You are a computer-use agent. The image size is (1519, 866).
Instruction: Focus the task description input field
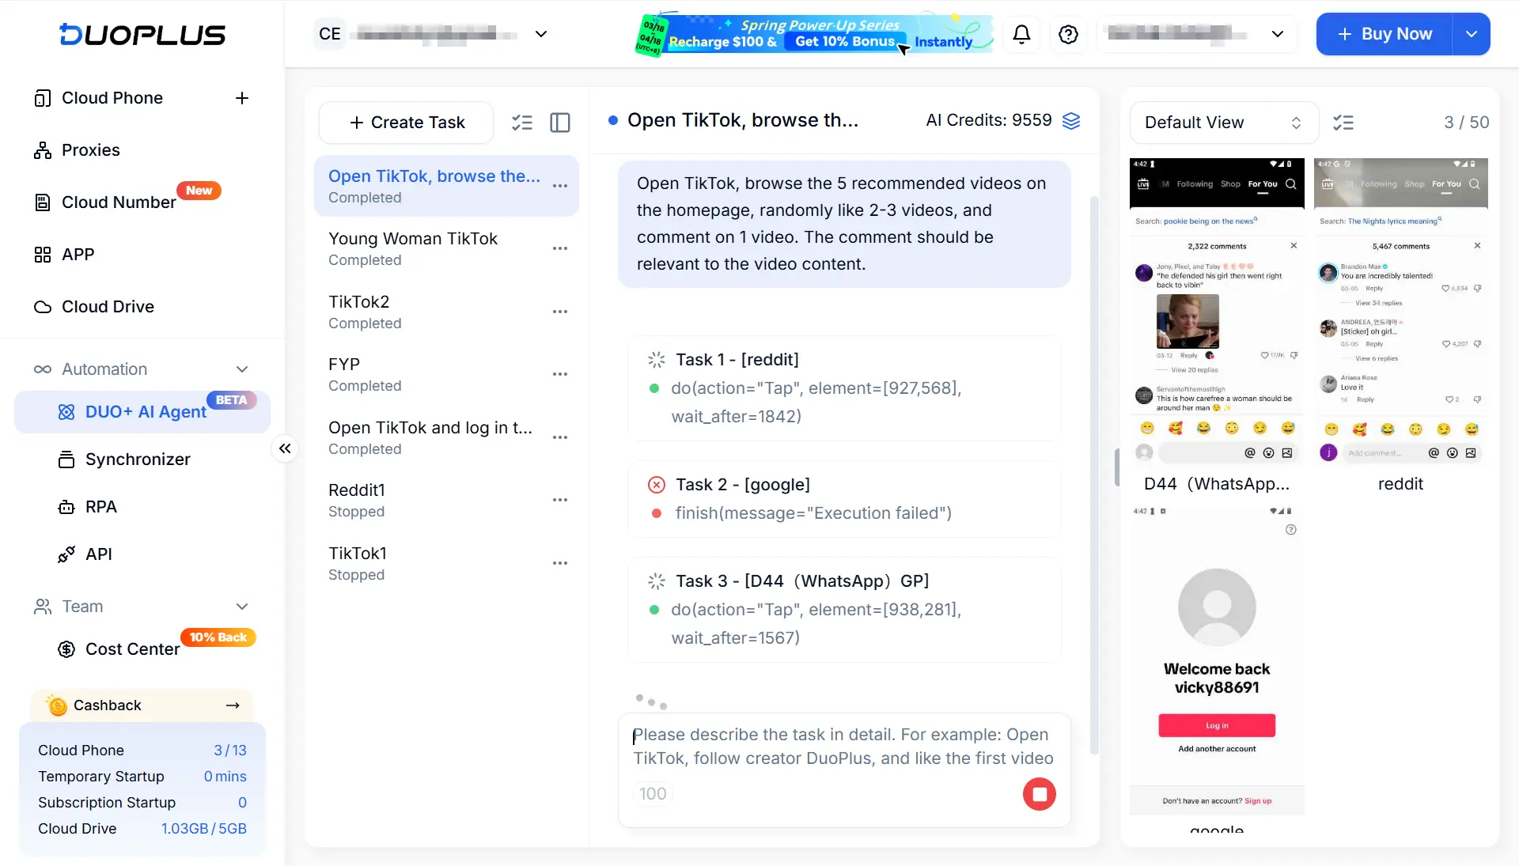tap(843, 747)
